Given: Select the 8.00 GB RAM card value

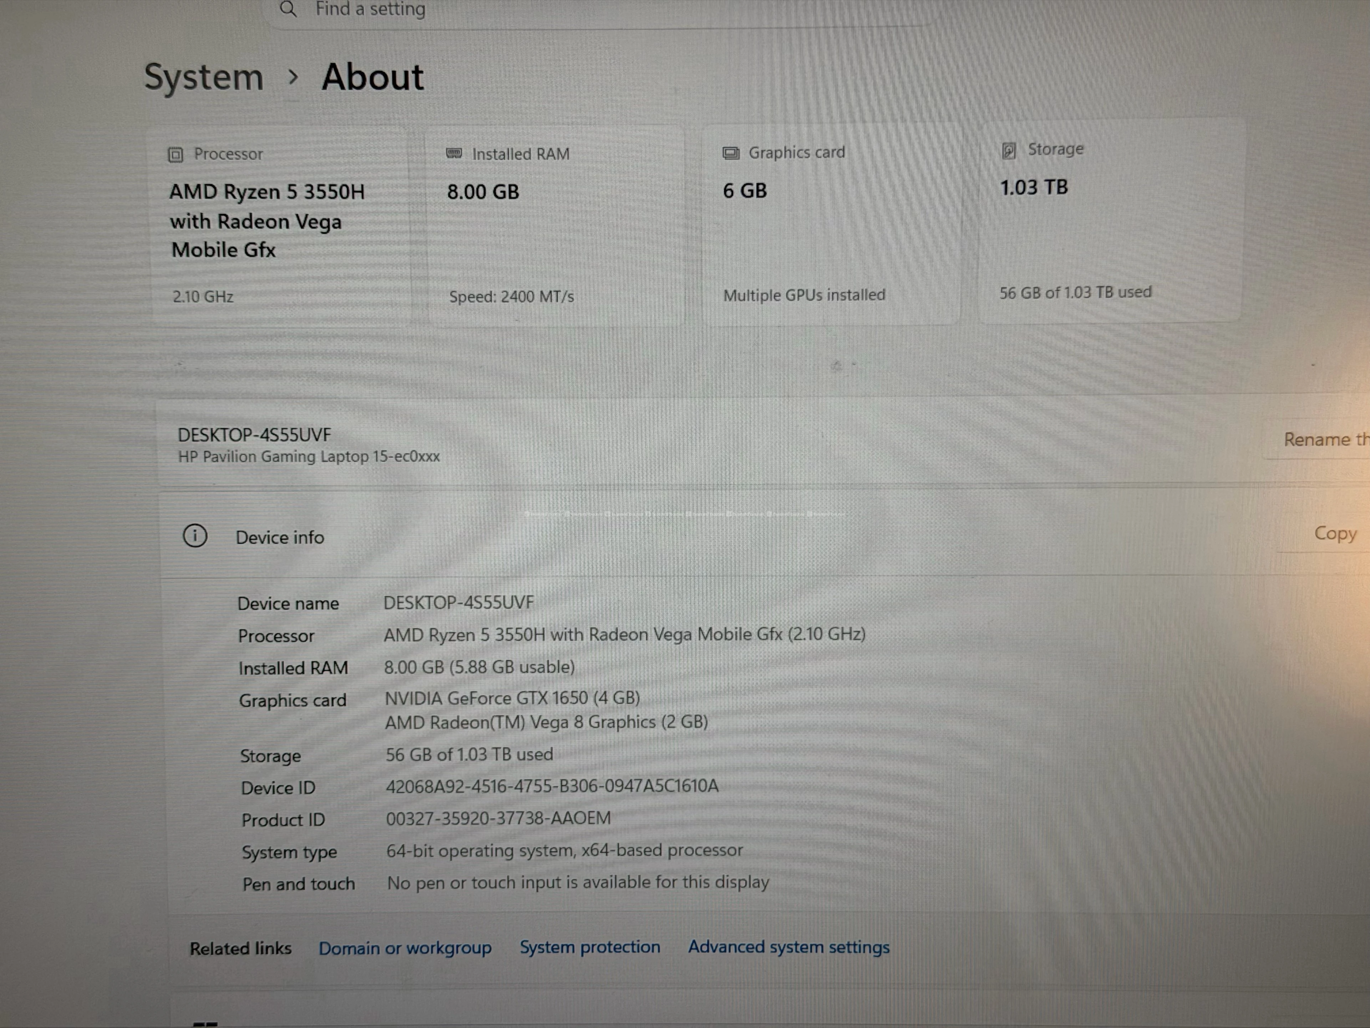Looking at the screenshot, I should (483, 192).
